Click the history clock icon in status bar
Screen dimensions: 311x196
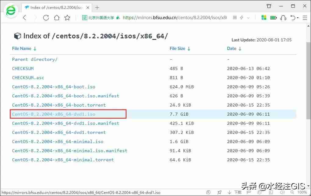[x=208, y=192]
